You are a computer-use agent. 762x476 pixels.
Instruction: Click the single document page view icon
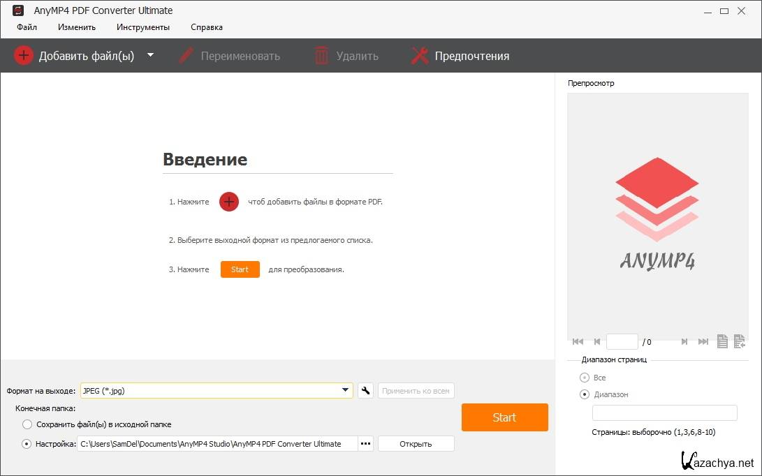(x=722, y=341)
